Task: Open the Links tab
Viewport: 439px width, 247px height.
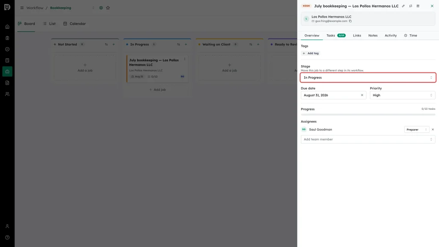Action: [357, 36]
